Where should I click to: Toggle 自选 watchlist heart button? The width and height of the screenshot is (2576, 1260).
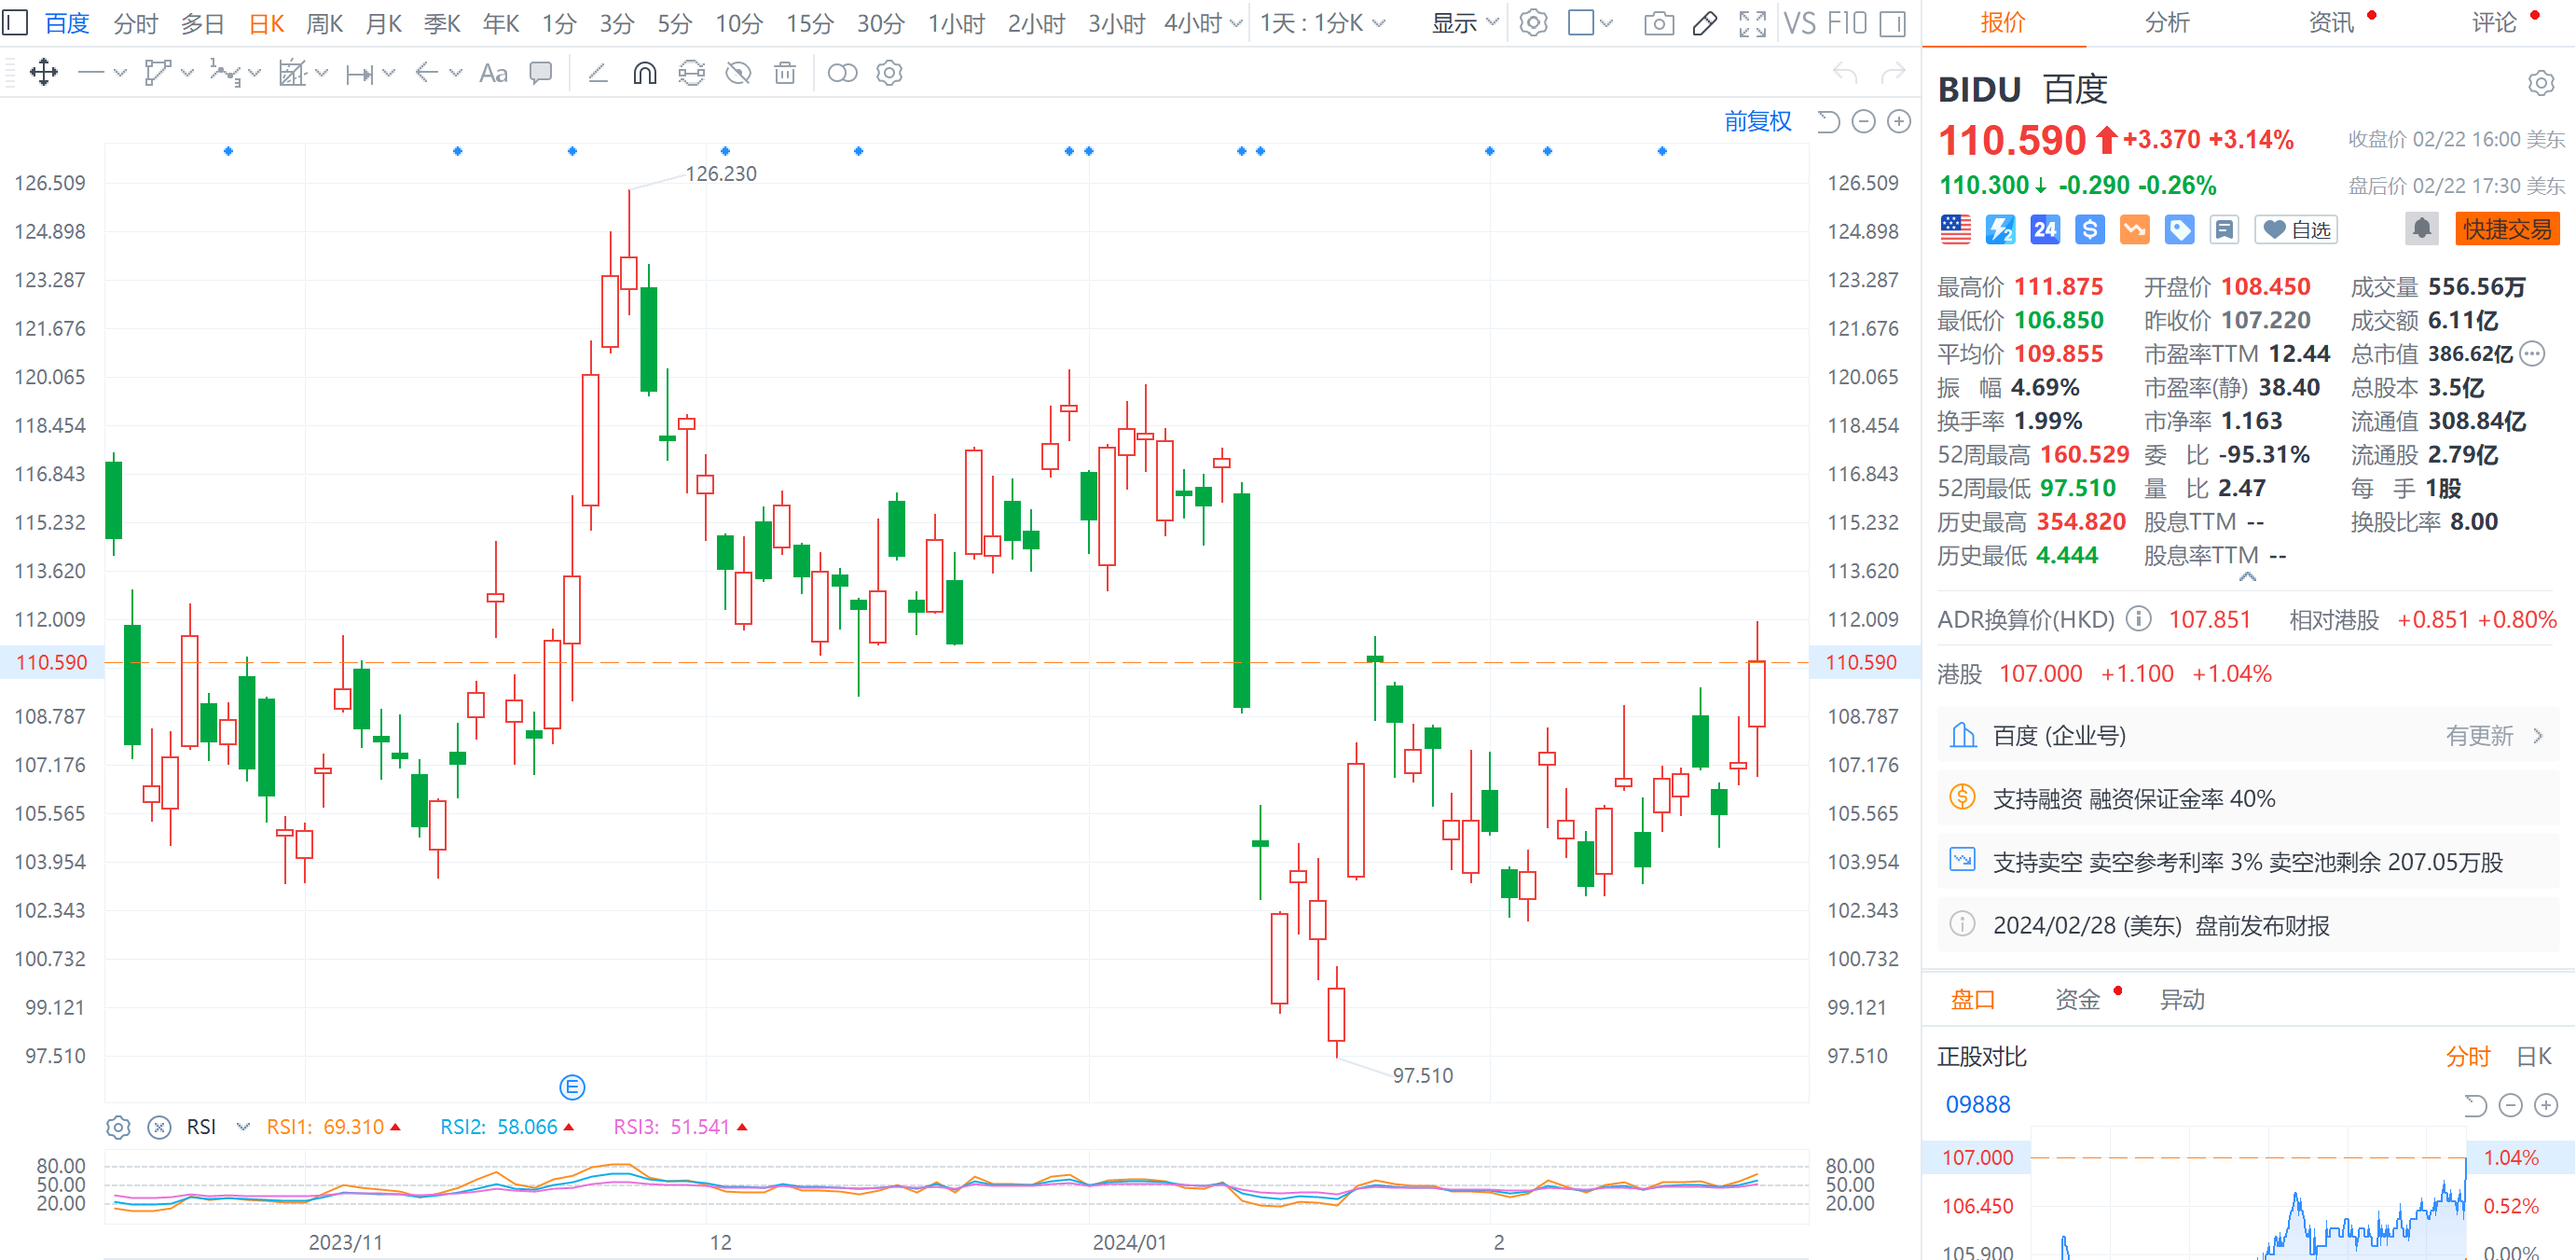2295,230
